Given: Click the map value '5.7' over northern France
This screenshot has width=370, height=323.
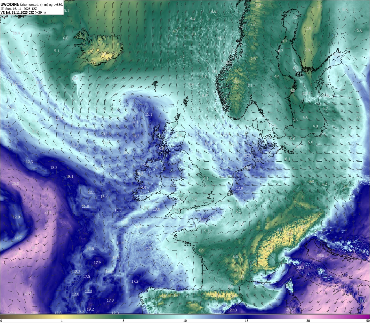Looking at the screenshot, I should 206,231.
